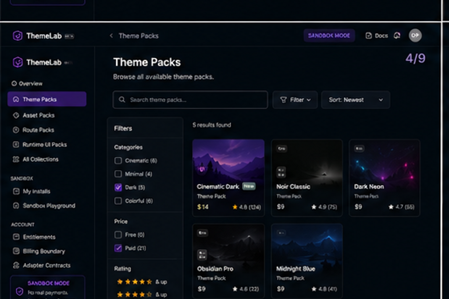Screen dimensions: 449x299
Task: Click the grid icon on Obsidian Pro card
Action: 202,255
